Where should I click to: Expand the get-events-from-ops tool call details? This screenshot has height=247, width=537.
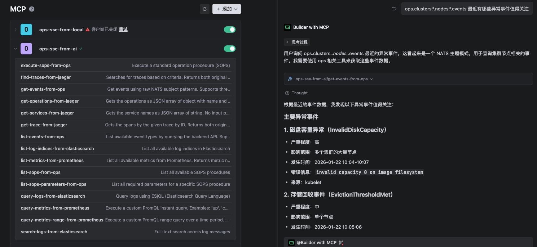pos(371,79)
